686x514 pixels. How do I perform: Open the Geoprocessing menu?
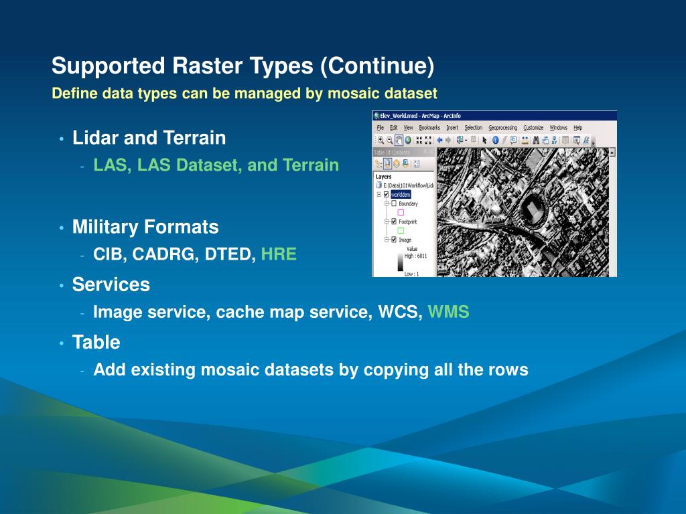click(502, 128)
